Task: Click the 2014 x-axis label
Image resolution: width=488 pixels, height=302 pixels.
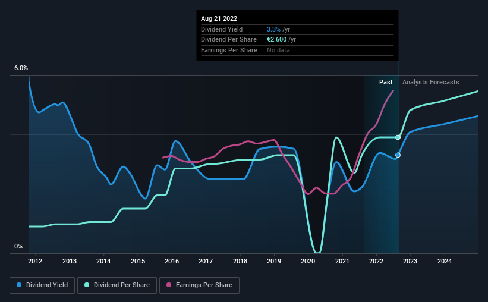Action: click(x=103, y=261)
